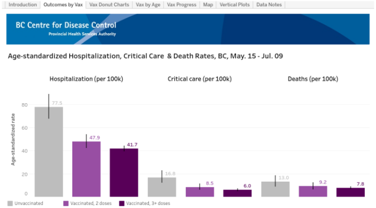Select the unvaccinated critical care bar 16.8
This screenshot has height=208, width=376.
click(x=162, y=187)
